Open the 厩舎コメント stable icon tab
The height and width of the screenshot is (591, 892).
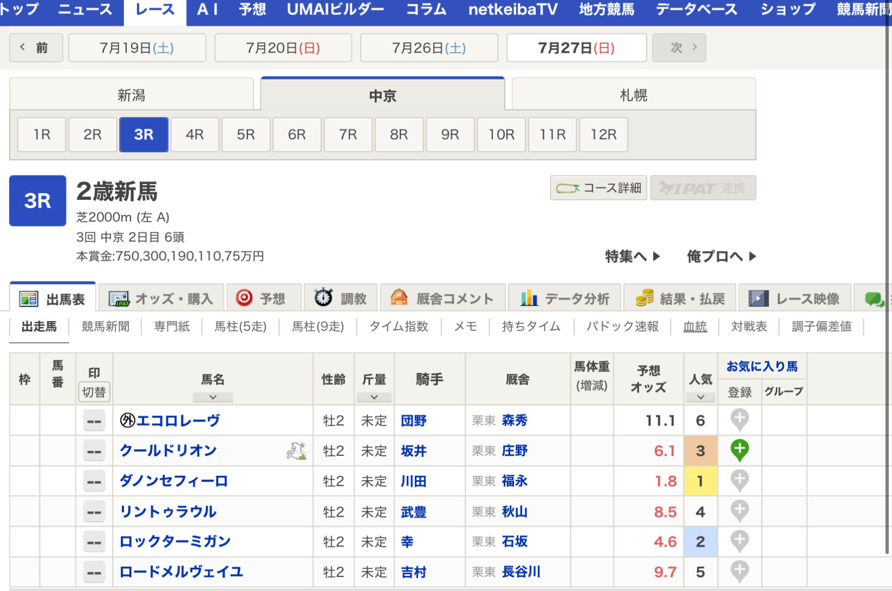[x=399, y=298]
